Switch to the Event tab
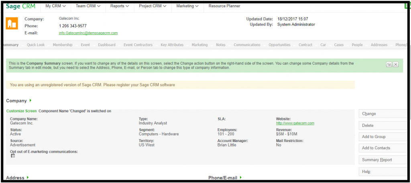This screenshot has height=183, width=411. pos(85,45)
